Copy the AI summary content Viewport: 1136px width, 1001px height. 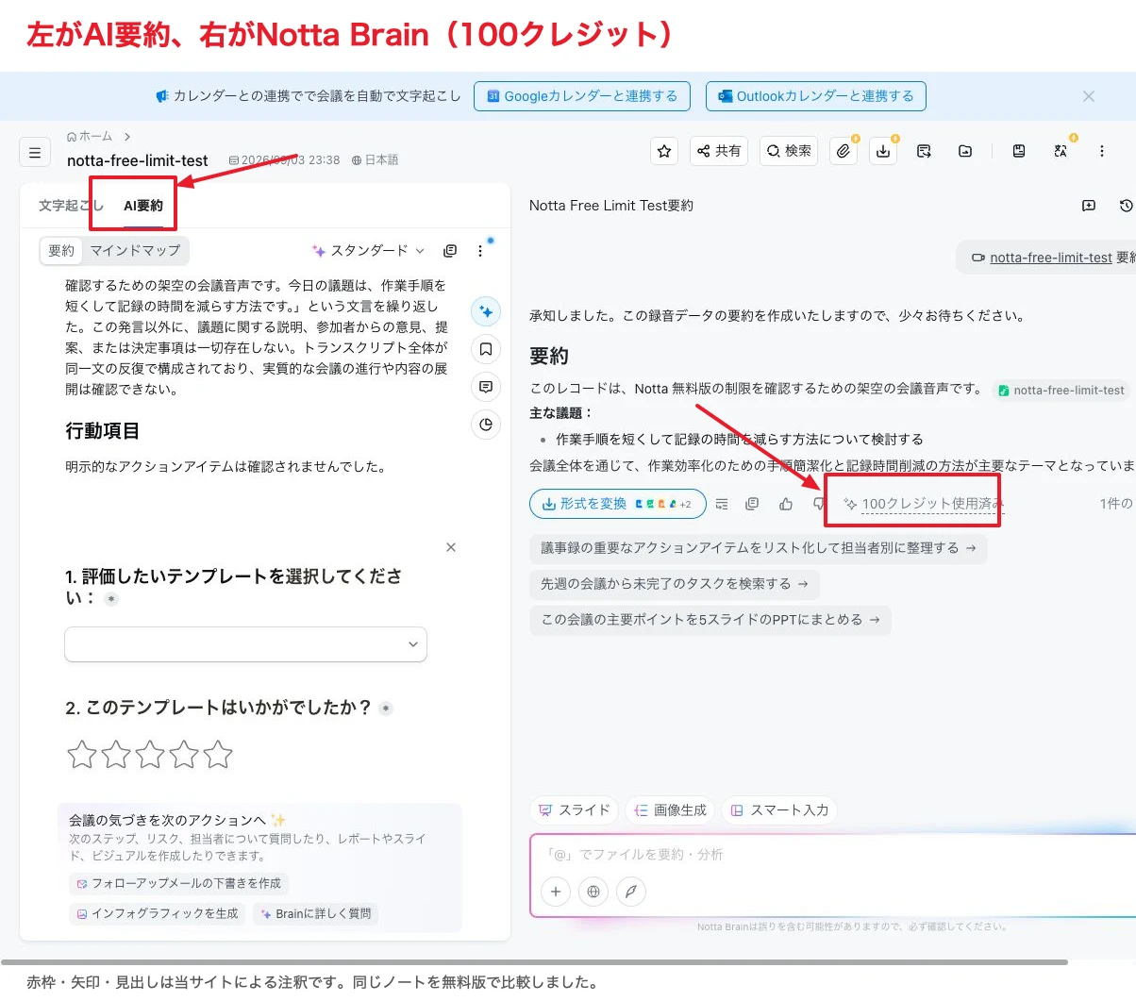click(x=450, y=251)
